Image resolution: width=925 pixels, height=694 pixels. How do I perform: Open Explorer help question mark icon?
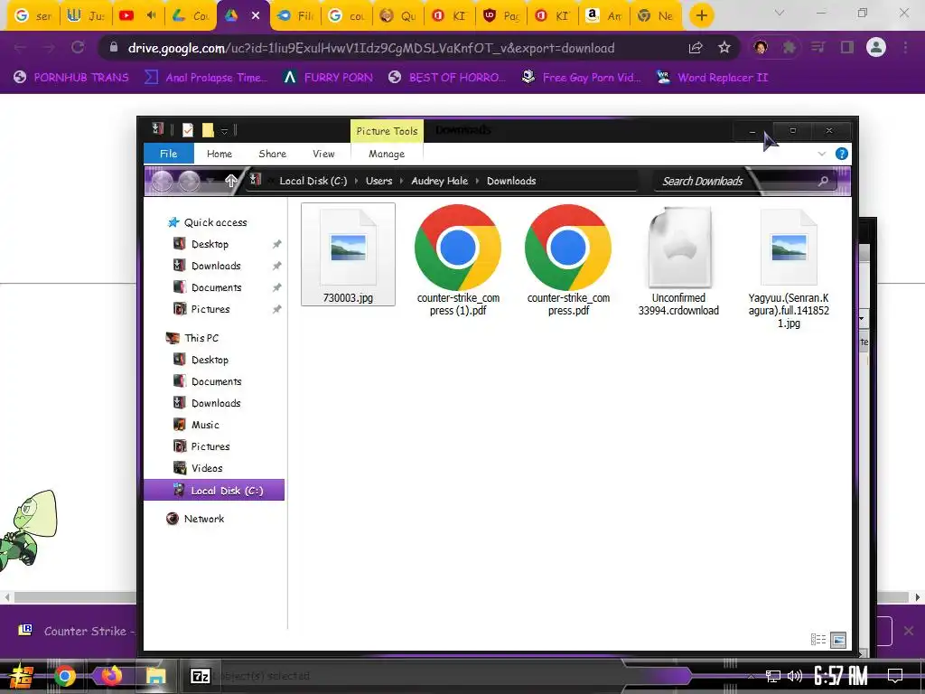(842, 154)
